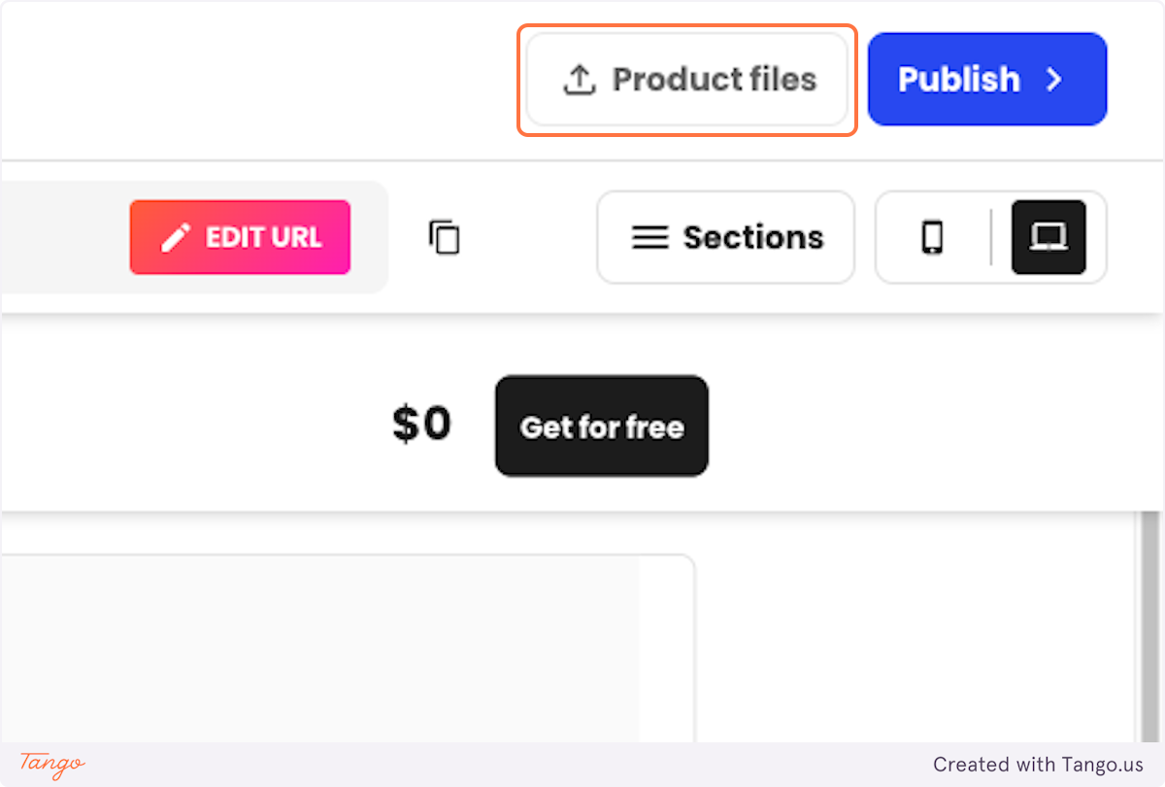Click the pencil icon inside EDIT URL
Viewport: 1165px width, 787px height.
(176, 237)
